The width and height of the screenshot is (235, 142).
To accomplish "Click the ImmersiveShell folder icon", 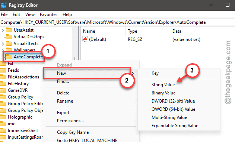I will tap(3, 130).
